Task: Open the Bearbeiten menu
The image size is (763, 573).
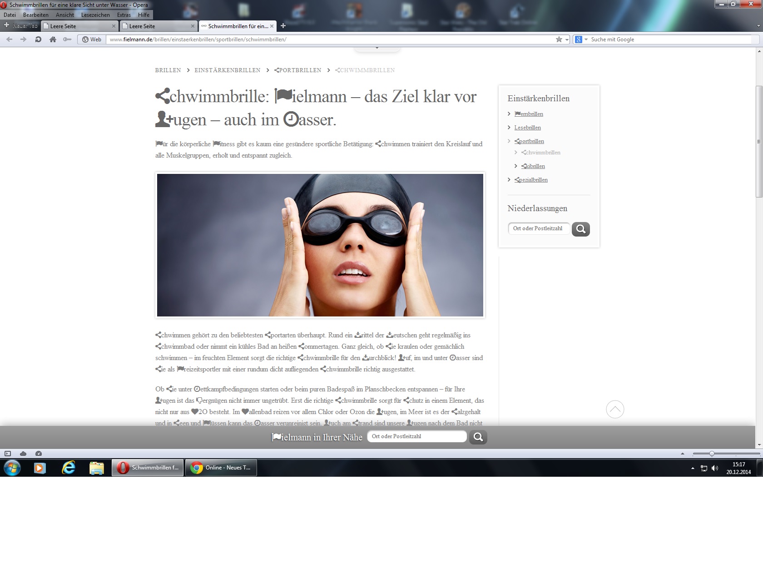Action: pos(36,15)
